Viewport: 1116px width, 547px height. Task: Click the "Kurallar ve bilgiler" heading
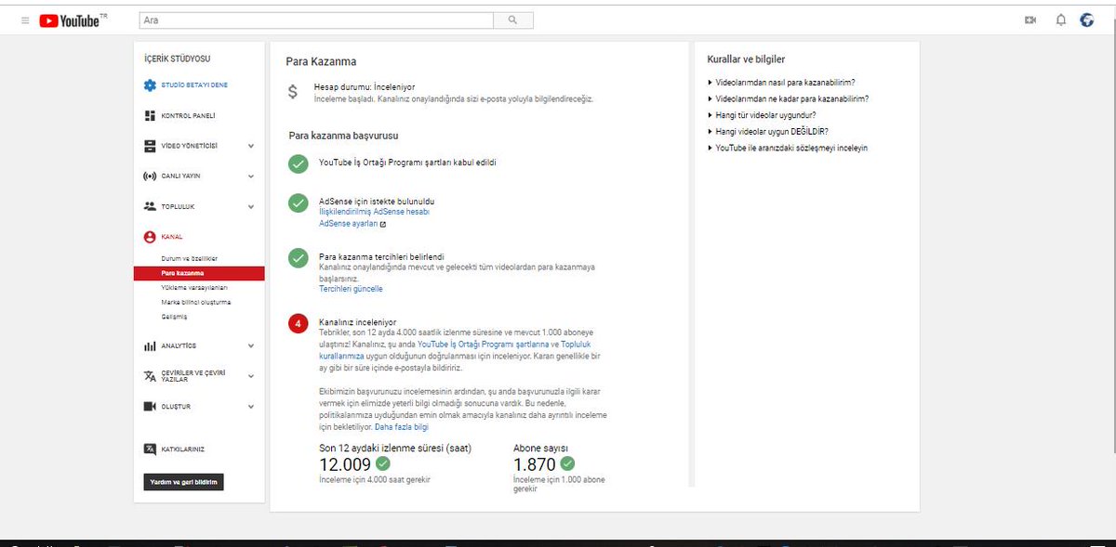[x=746, y=59]
